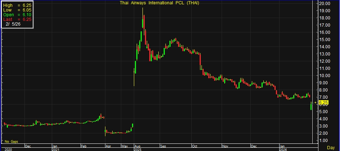This screenshot has width=340, height=151.
Task: Click the Oct month label on the axis
Action: point(195,146)
